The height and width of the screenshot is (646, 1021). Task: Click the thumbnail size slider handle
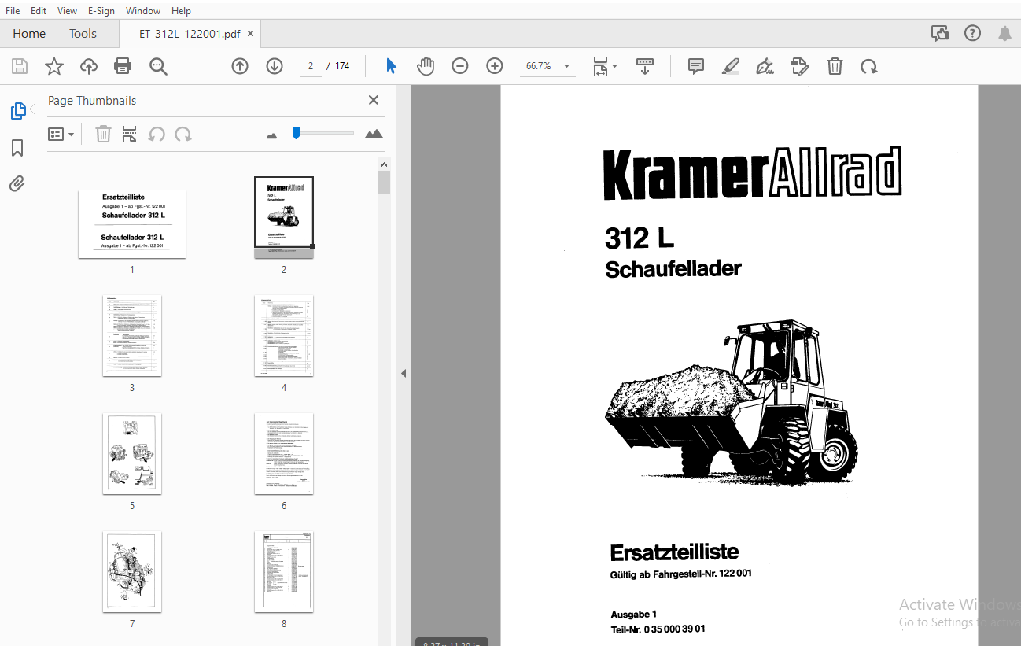(296, 133)
